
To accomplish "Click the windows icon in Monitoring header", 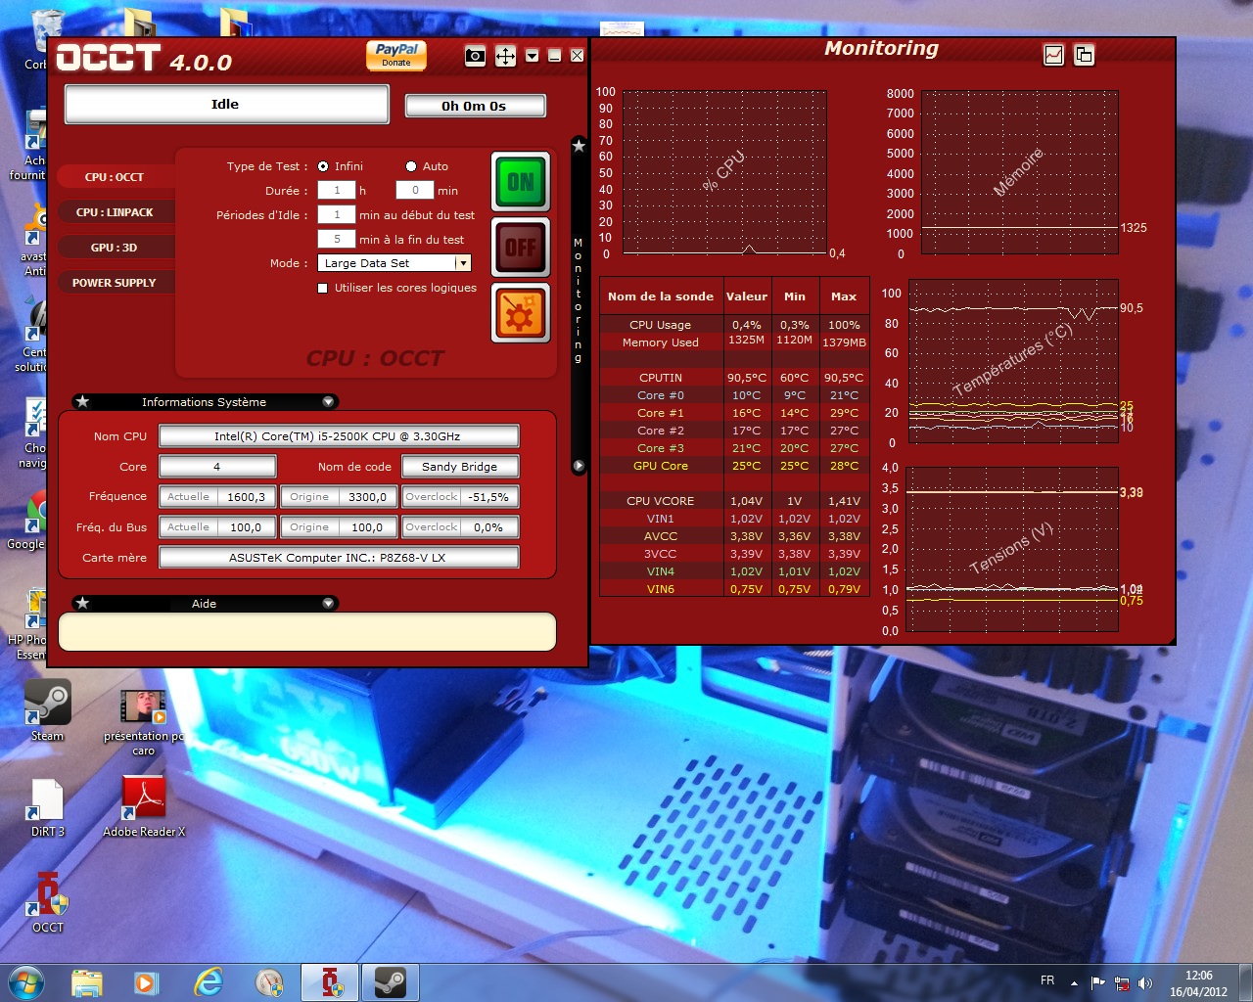I will click(1084, 55).
